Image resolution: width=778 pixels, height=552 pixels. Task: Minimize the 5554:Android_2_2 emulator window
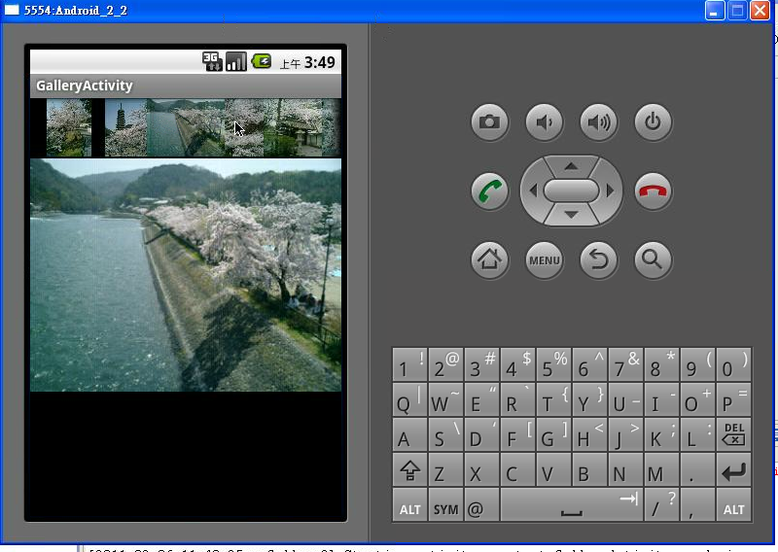coord(715,11)
